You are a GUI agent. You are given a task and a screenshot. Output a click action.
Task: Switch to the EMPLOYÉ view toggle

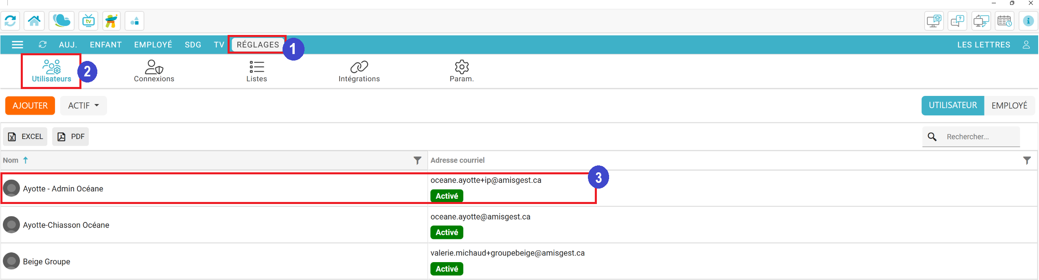coord(1009,106)
